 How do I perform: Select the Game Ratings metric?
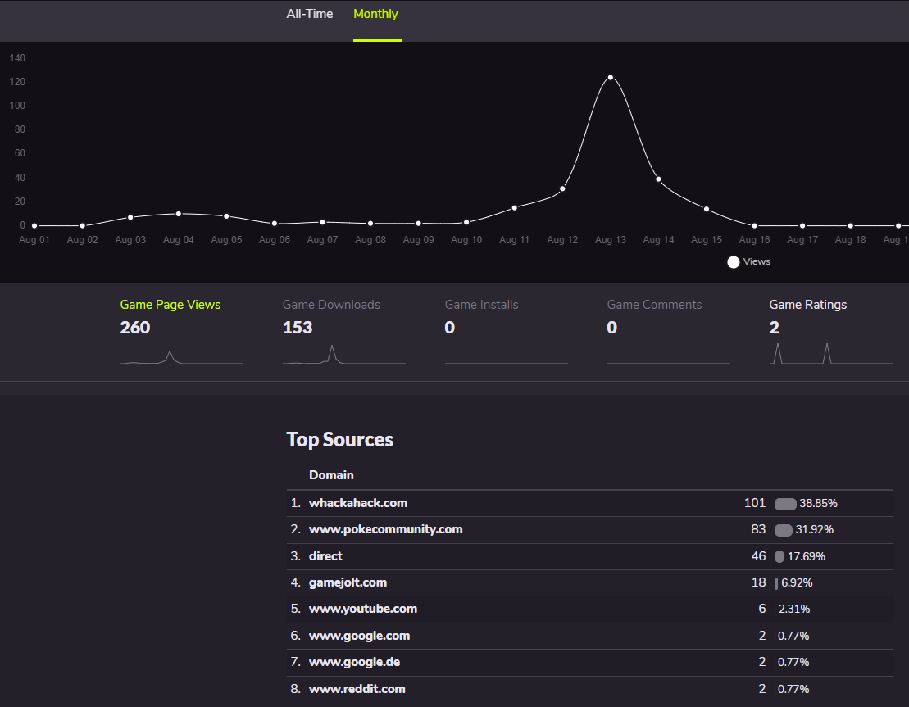point(807,305)
